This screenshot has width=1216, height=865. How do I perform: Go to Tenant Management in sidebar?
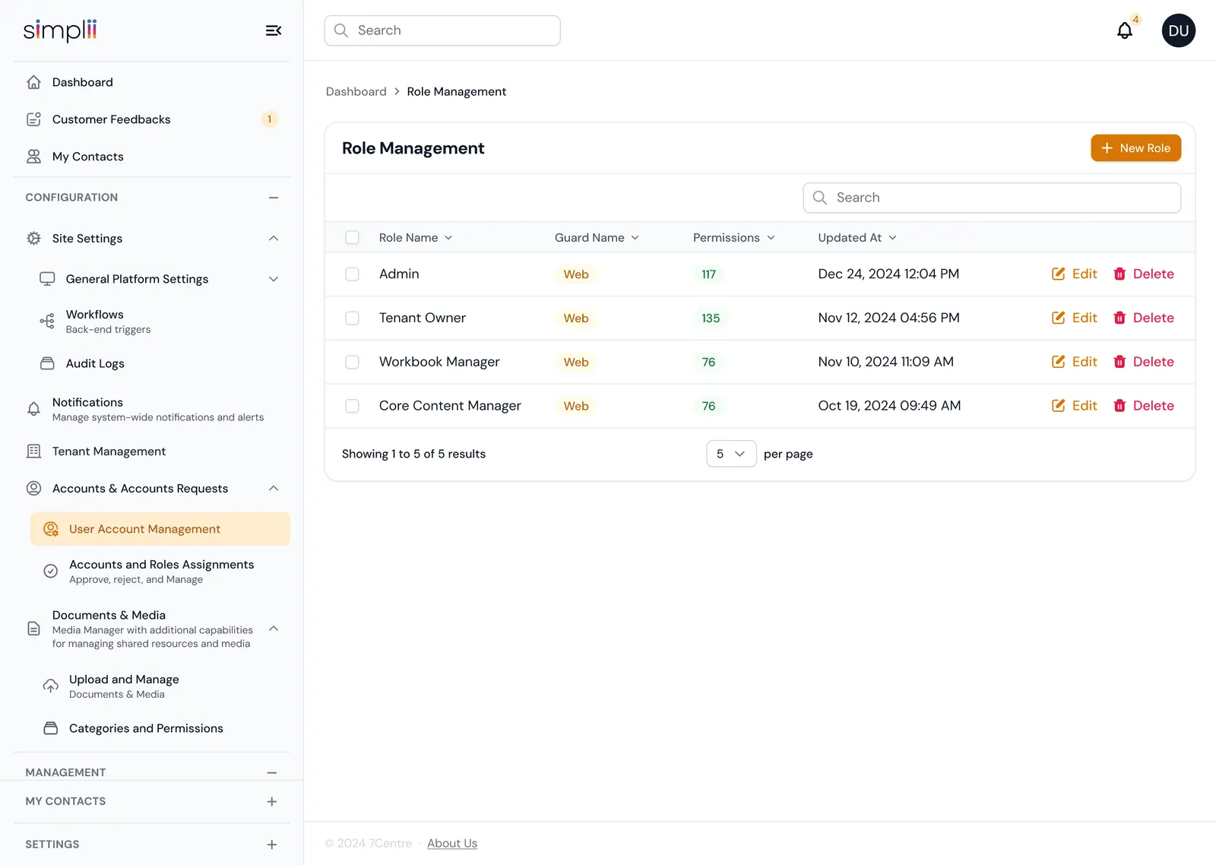109,452
